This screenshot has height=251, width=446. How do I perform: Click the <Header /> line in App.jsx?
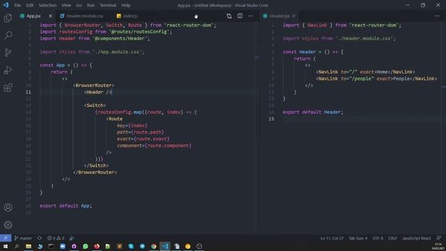click(98, 92)
